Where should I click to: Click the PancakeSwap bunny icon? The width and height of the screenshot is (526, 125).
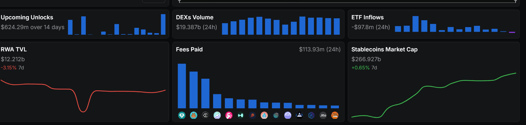click(x=194, y=115)
